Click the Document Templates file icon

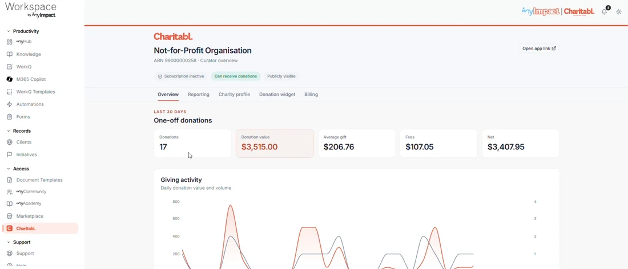pos(10,180)
